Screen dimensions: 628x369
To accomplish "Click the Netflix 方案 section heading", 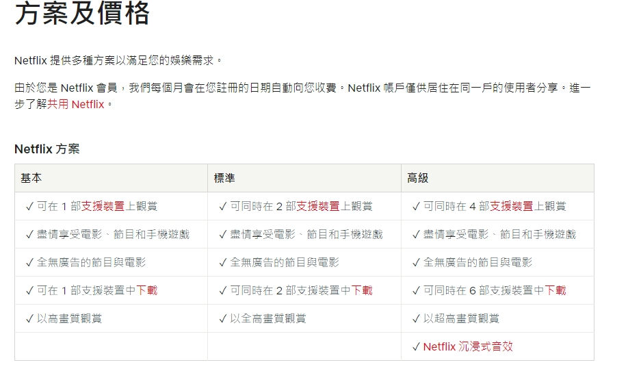I will click(x=47, y=149).
